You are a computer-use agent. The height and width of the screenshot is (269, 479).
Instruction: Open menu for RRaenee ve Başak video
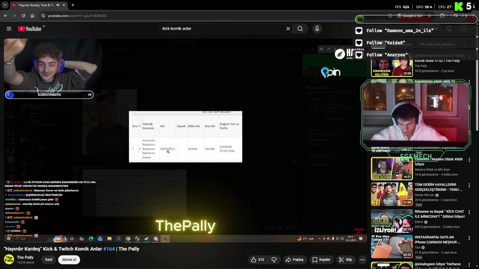[469, 212]
